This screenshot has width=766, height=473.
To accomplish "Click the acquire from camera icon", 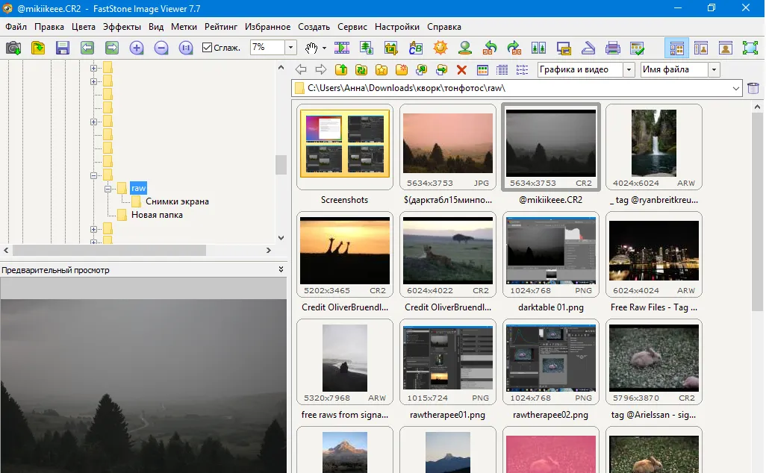I will (13, 48).
